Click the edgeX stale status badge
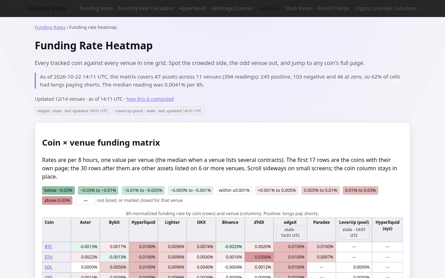 pos(73,111)
